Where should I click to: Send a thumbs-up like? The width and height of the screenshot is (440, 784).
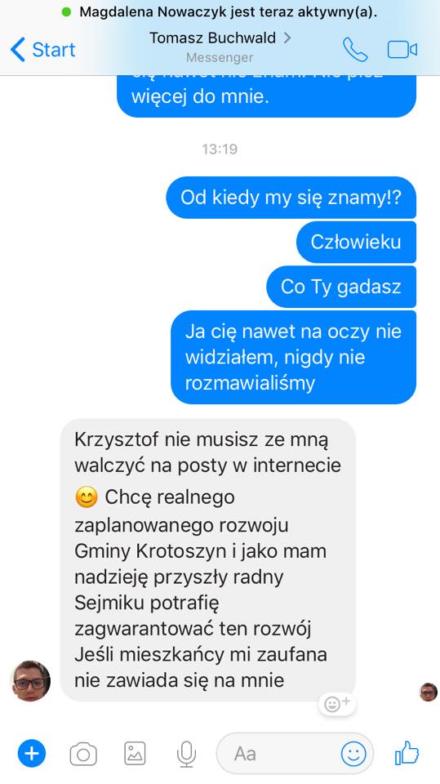(x=407, y=753)
